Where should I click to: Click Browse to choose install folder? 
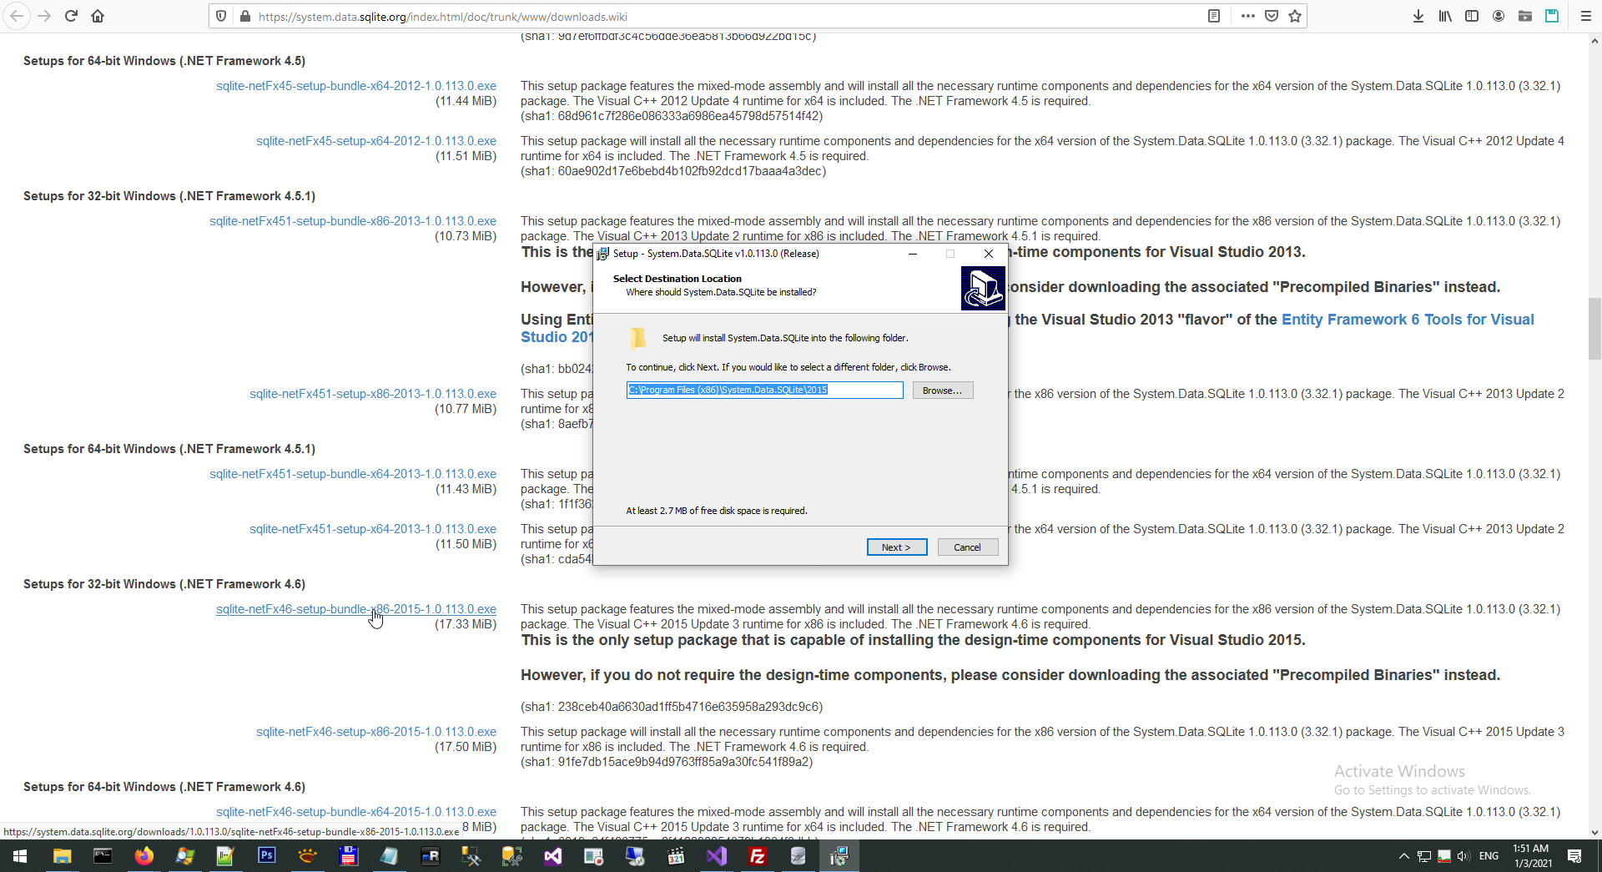click(x=943, y=391)
